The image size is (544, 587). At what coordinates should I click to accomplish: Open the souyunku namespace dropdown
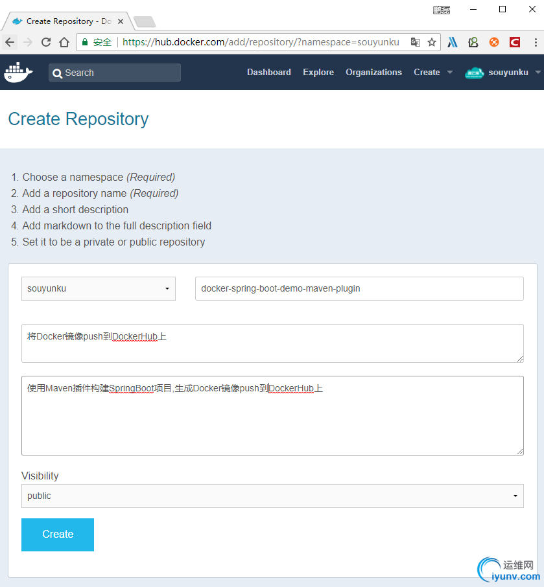click(x=99, y=288)
